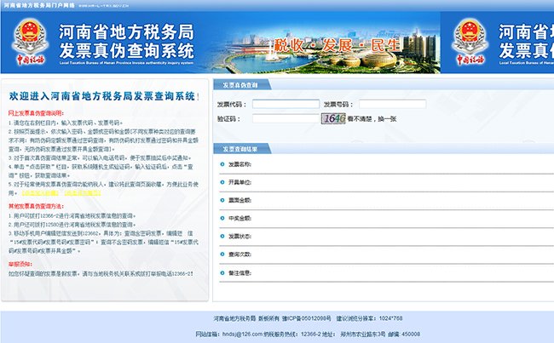Click the footer text 建议浏览分辨率：1024*768

tap(369, 318)
